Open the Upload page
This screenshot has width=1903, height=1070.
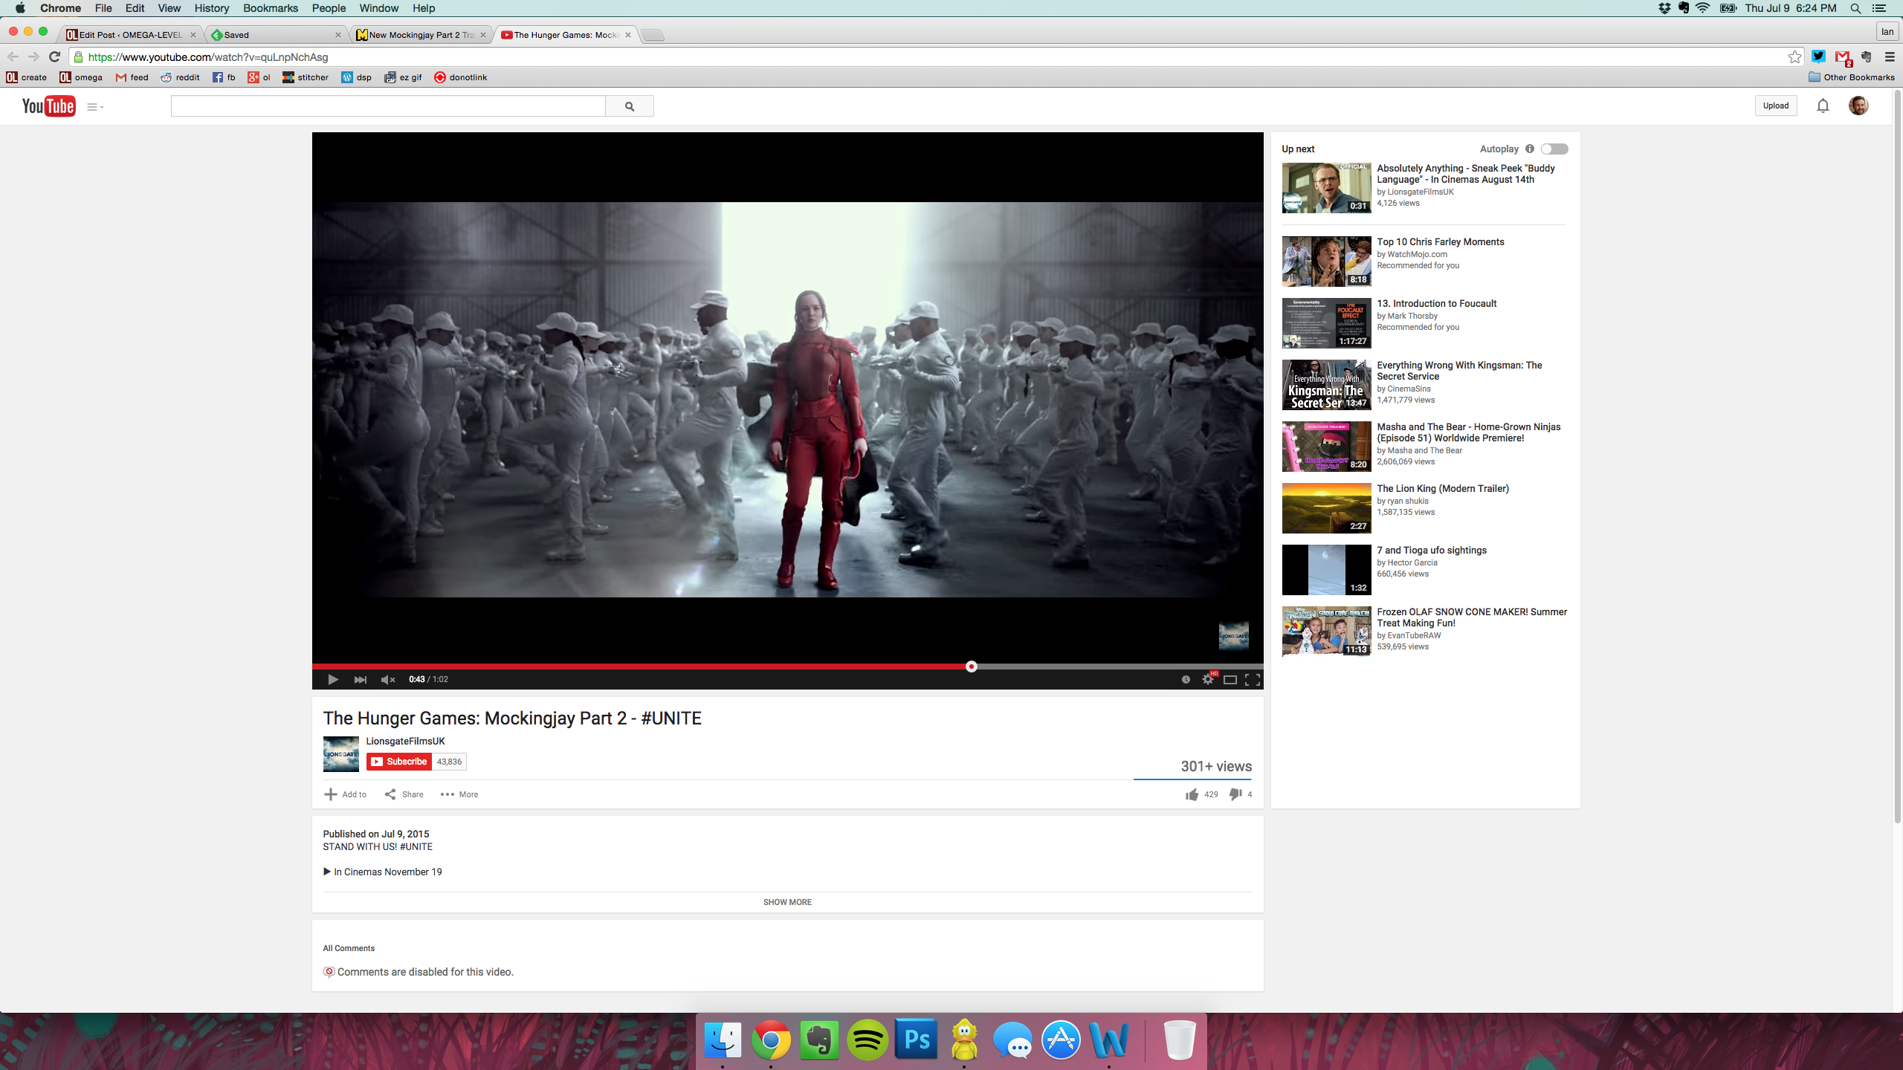(x=1776, y=106)
